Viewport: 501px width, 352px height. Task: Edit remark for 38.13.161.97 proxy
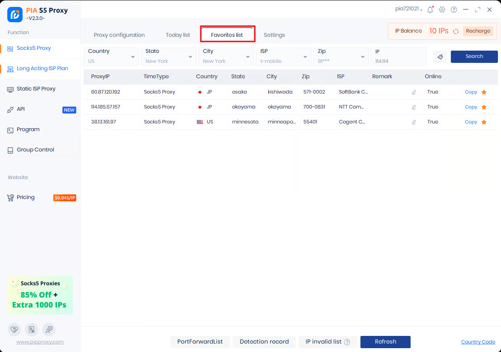tap(414, 122)
